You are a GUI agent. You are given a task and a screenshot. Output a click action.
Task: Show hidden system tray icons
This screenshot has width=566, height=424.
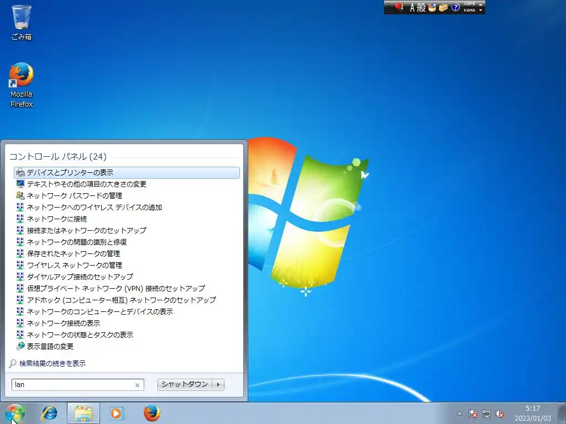pos(459,414)
